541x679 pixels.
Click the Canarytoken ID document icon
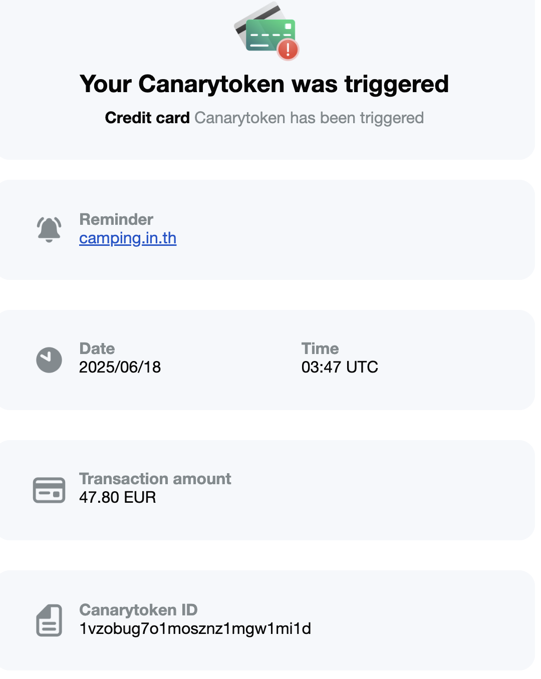point(49,620)
